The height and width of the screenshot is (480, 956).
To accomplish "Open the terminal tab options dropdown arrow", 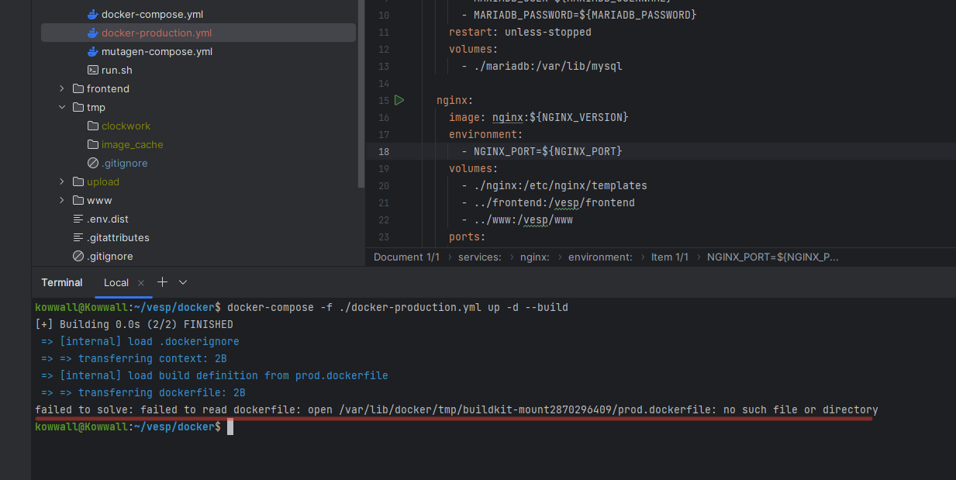I will [183, 282].
